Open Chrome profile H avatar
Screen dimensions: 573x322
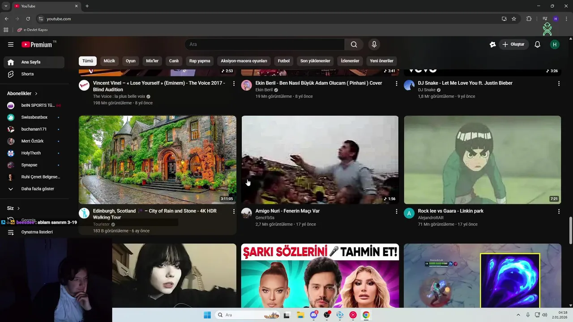pyautogui.click(x=556, y=19)
